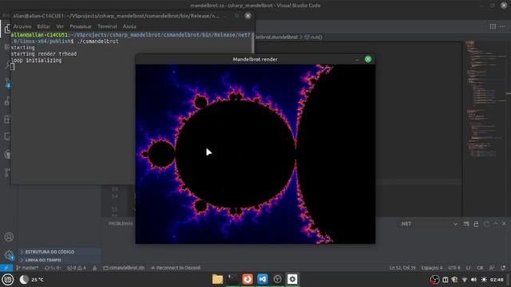The width and height of the screenshot is (511, 287).
Task: Close the VS Code bottom panel
Action: (504, 224)
